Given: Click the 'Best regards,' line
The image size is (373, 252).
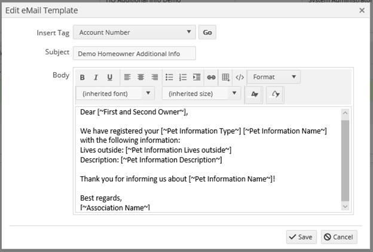Looking at the screenshot, I should point(101,198).
